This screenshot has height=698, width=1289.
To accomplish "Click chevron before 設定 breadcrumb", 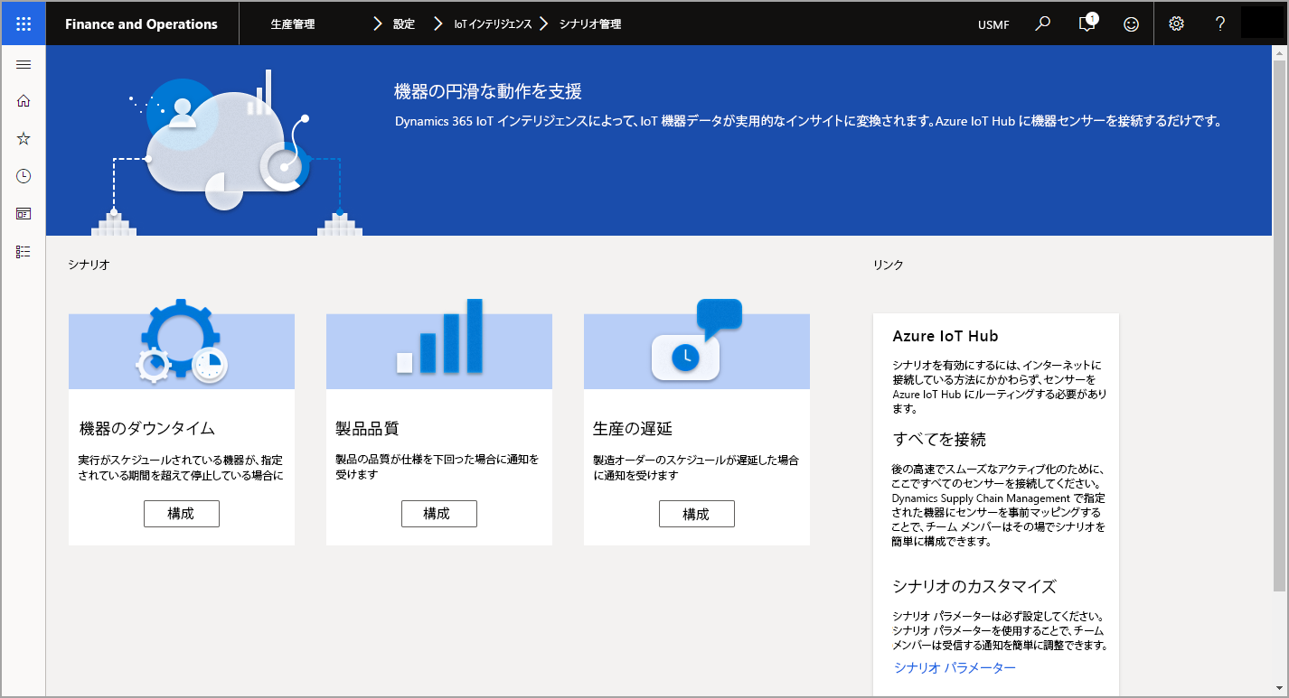I will (x=378, y=24).
